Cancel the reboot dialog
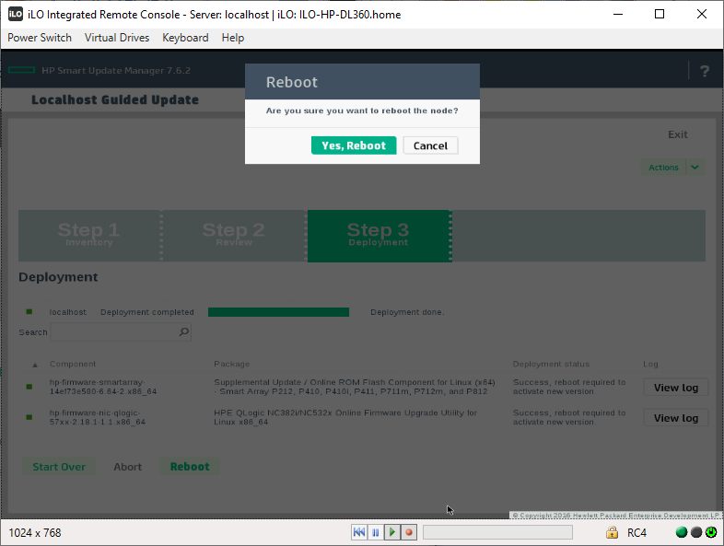Image resolution: width=724 pixels, height=546 pixels. pos(430,145)
